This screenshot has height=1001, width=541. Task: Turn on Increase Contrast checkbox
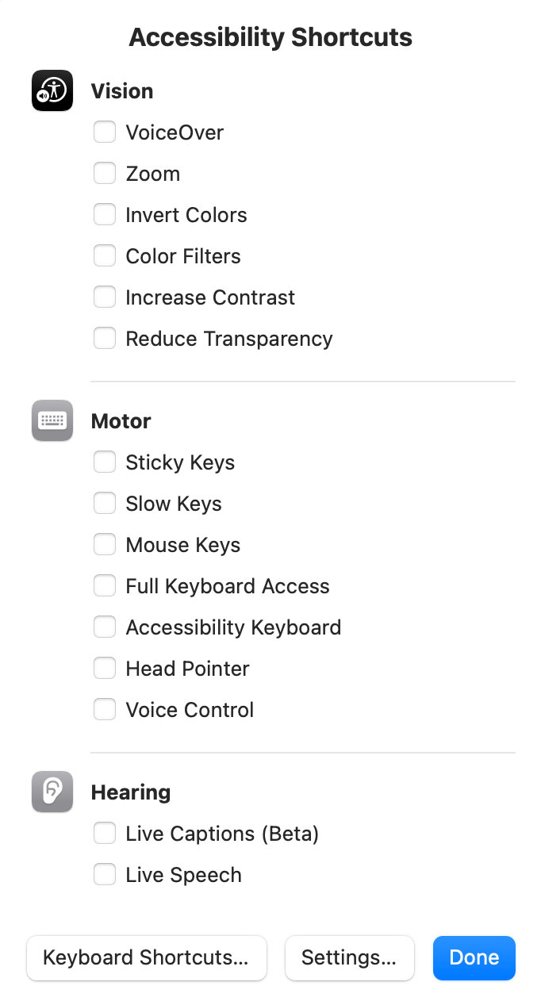point(105,297)
